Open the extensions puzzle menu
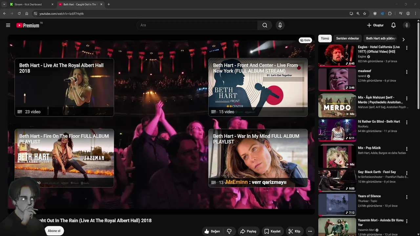The height and width of the screenshot is (236, 420). click(390, 13)
